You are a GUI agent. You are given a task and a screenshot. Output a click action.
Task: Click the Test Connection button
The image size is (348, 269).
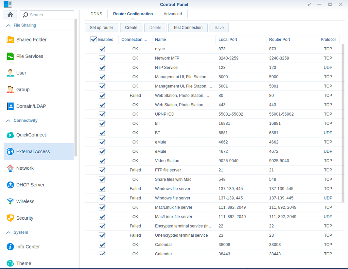tap(188, 28)
